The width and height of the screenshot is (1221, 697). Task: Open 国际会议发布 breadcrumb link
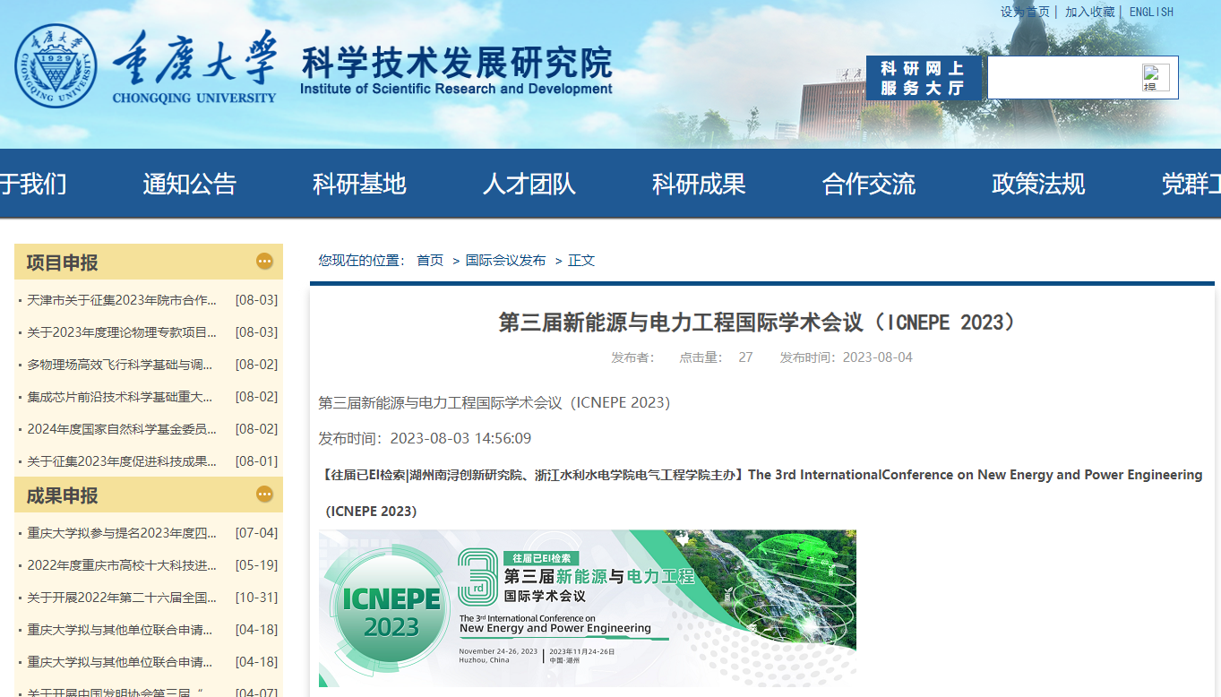coord(505,261)
